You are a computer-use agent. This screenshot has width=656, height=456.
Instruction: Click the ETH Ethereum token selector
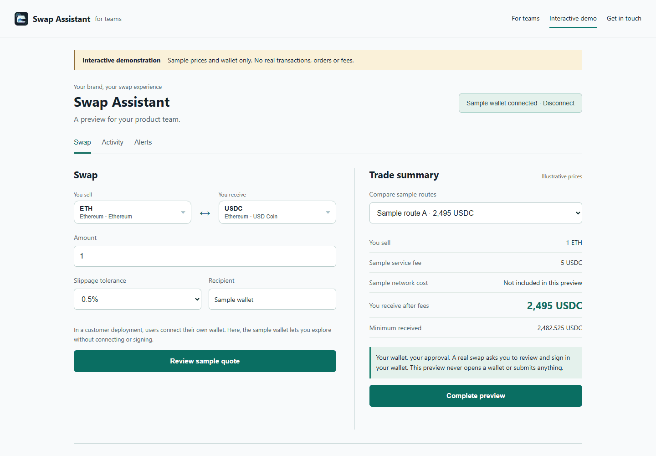133,212
